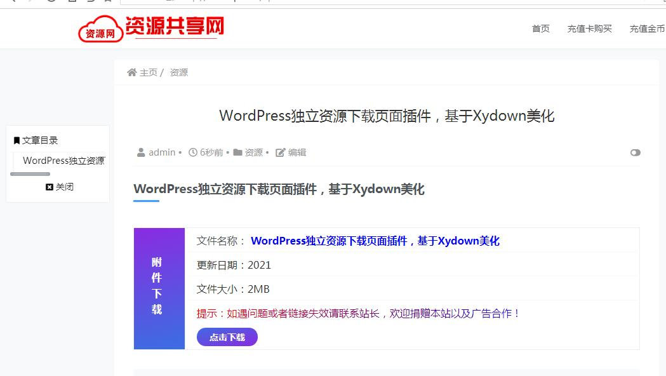Click the user icon beside admin
Image resolution: width=666 pixels, height=376 pixels.
141,152
